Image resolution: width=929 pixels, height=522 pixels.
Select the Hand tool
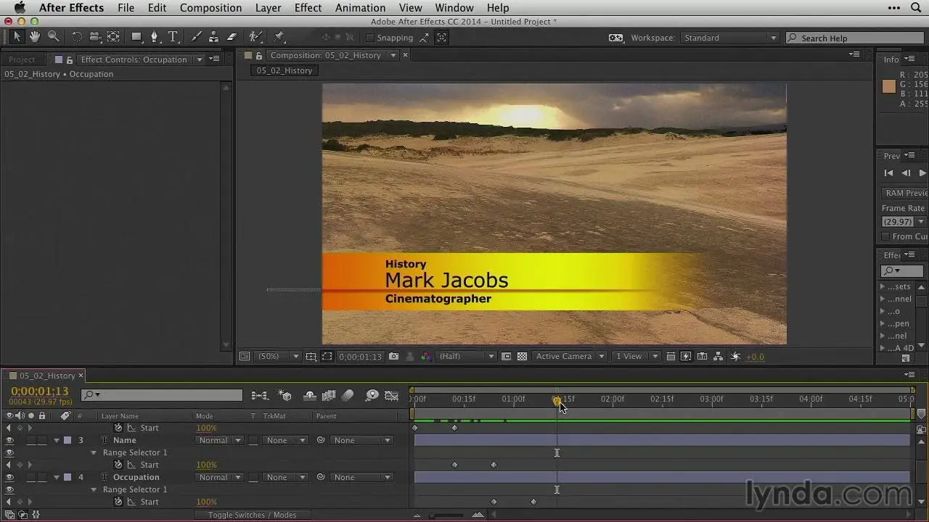(x=34, y=37)
